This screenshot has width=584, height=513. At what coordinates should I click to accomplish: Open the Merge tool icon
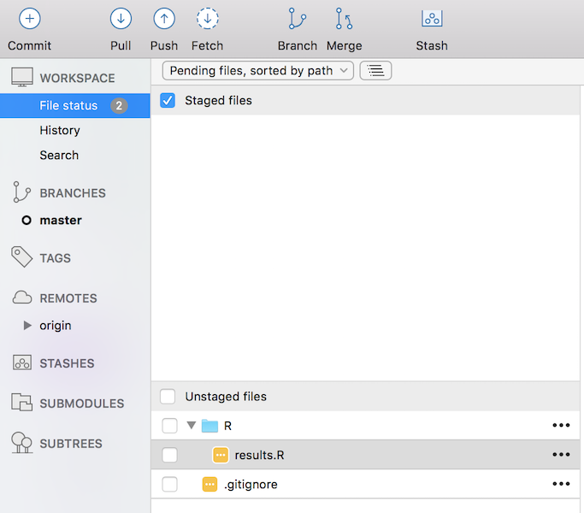pos(344,18)
